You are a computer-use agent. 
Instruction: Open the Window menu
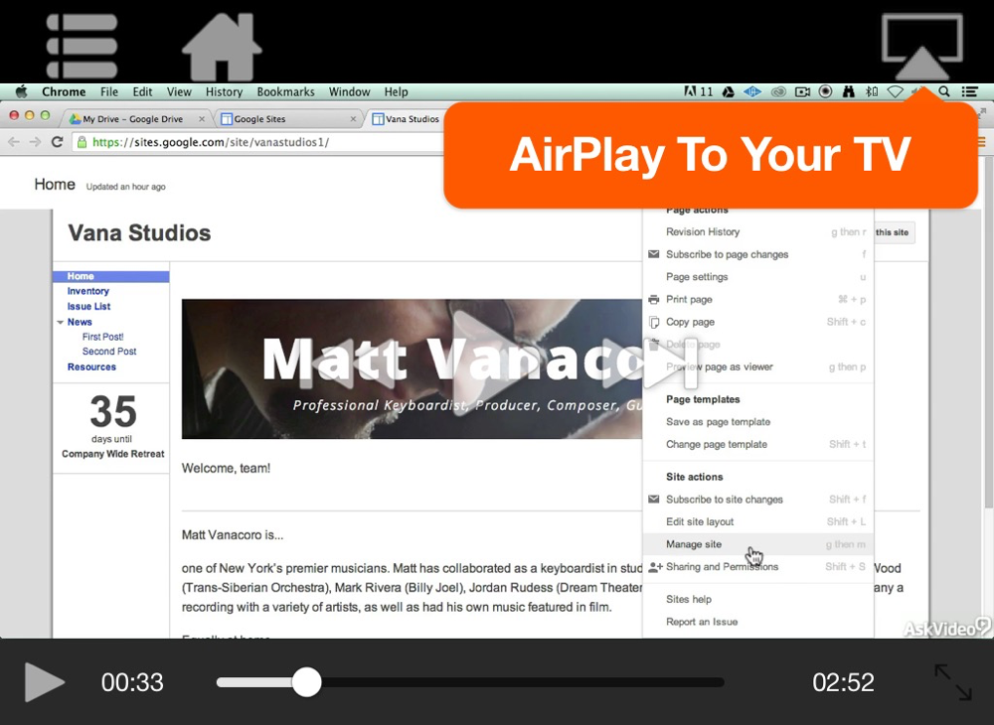[349, 91]
